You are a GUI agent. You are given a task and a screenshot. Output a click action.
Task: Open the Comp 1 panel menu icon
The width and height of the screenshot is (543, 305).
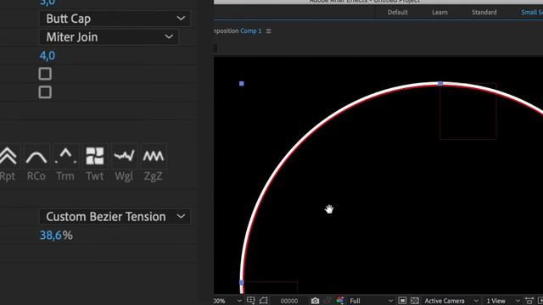point(268,30)
